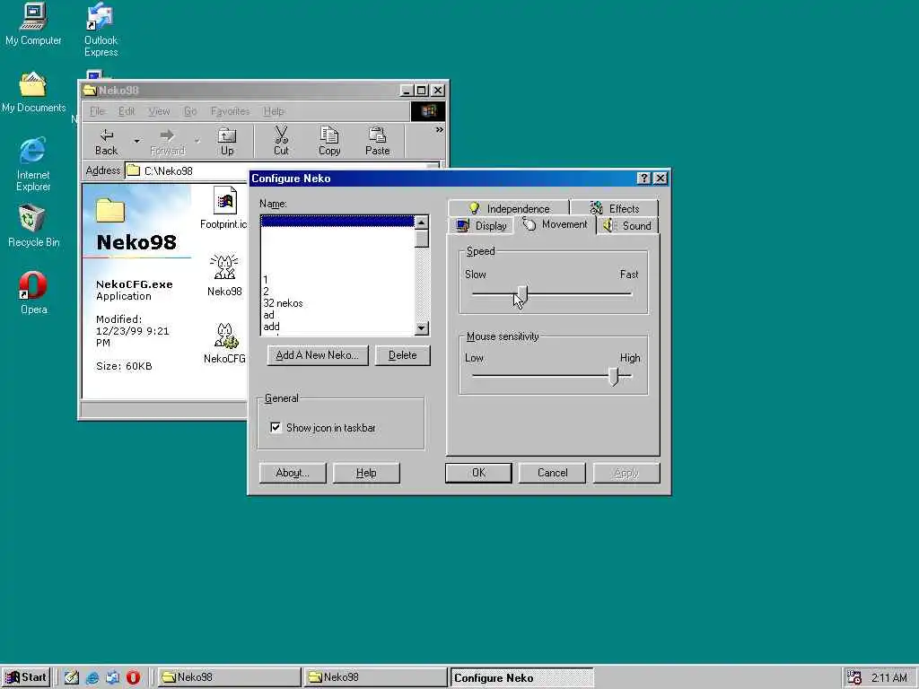Open the View menu in Neko98 window
The height and width of the screenshot is (689, 919).
click(x=159, y=111)
